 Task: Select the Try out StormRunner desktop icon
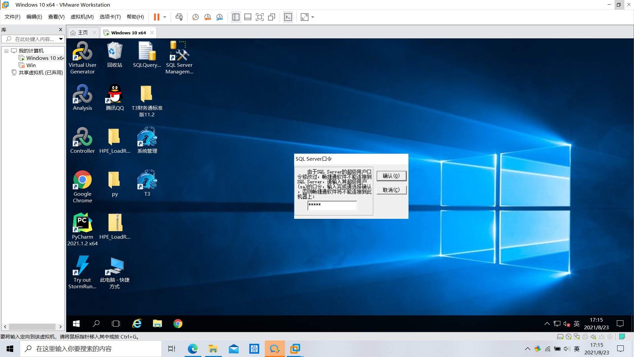pyautogui.click(x=83, y=273)
